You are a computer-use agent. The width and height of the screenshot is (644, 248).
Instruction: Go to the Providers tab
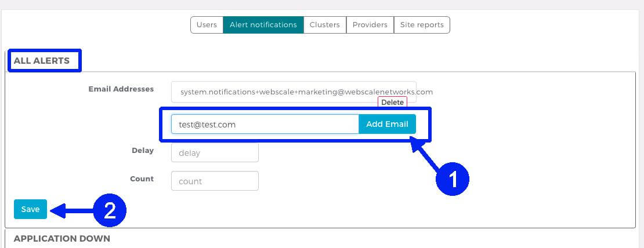click(370, 25)
